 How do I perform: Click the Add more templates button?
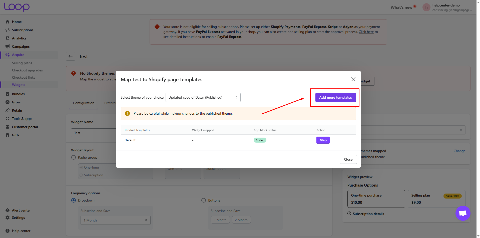point(335,97)
